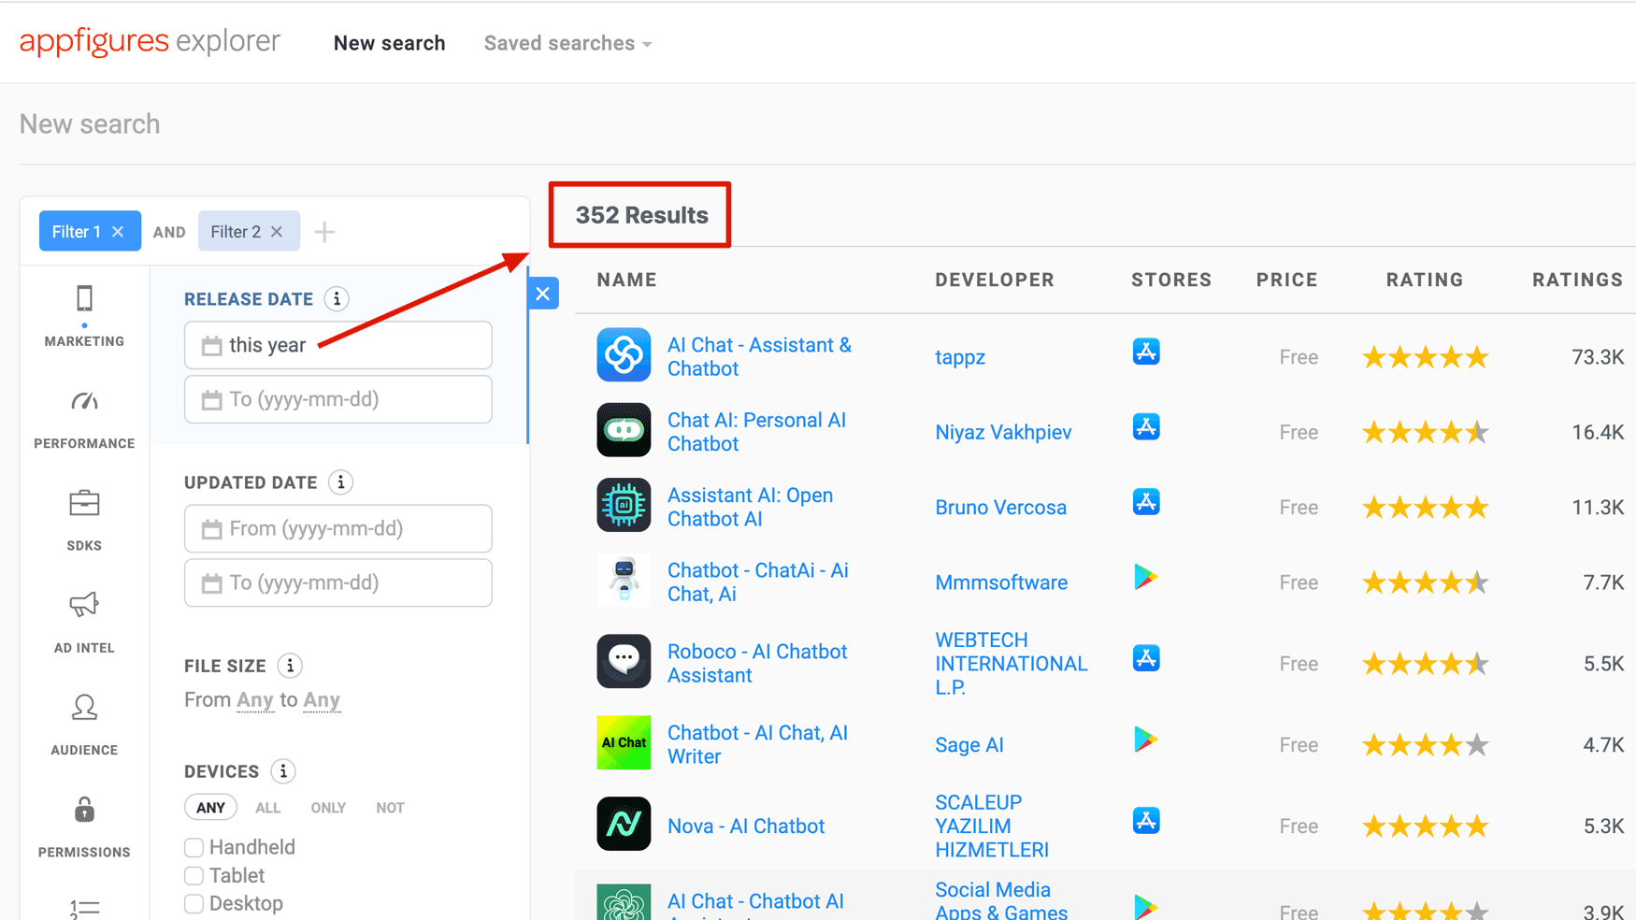Show Updated Date info tooltip icon
Viewport: 1636px width, 920px height.
point(341,482)
